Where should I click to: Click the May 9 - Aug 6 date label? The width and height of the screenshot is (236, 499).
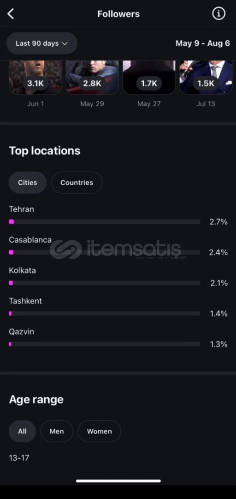(203, 43)
